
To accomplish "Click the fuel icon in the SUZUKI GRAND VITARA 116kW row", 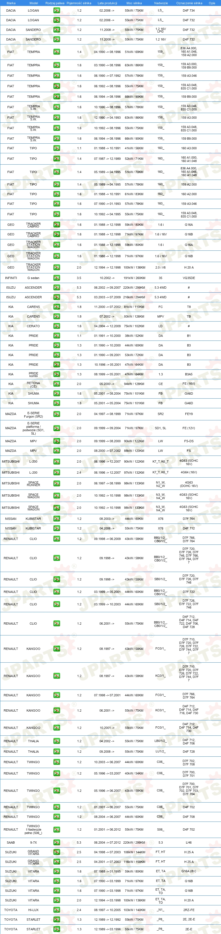I will tap(57, 862).
